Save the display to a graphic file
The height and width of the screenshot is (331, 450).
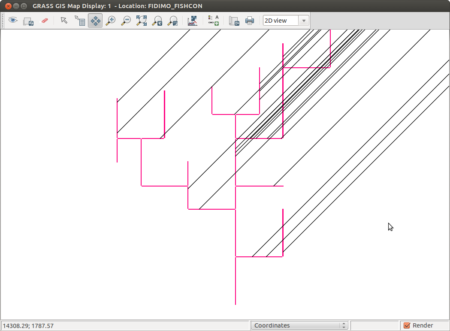[234, 21]
